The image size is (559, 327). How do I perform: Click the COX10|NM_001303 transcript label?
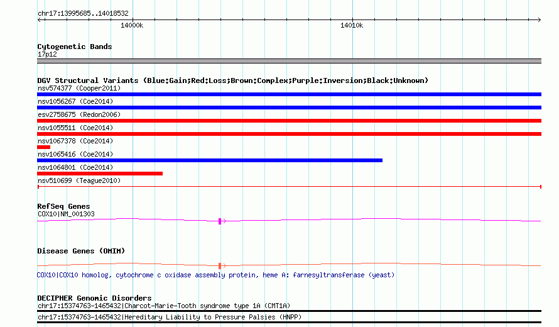[x=66, y=214]
